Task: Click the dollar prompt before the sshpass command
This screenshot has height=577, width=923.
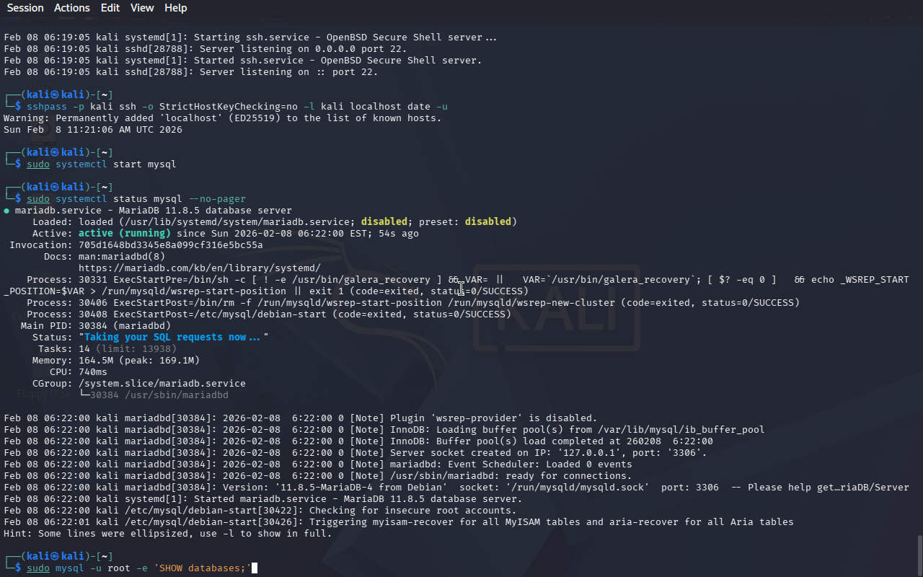Action: click(18, 107)
